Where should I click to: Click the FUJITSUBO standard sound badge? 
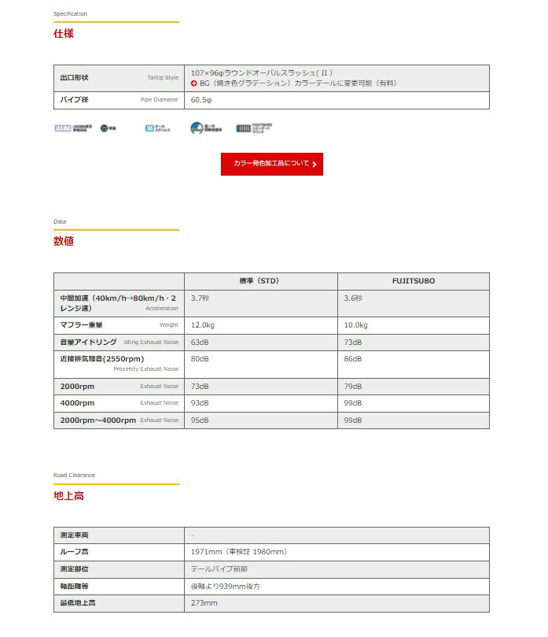click(x=254, y=128)
